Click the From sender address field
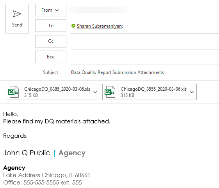 (98, 10)
